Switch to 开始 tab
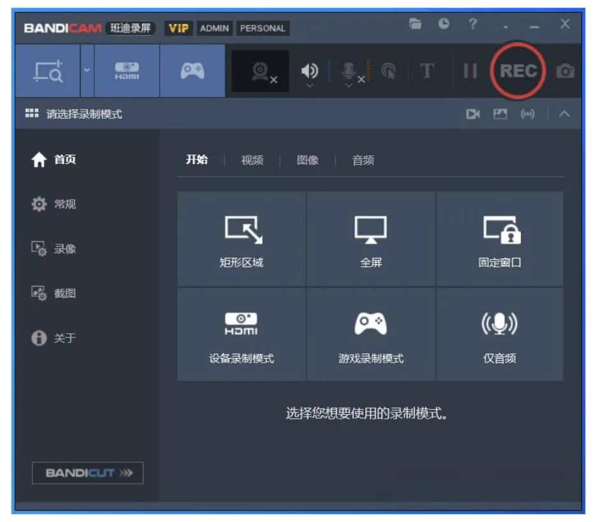Screen dimensions: 598x522 click(197, 160)
